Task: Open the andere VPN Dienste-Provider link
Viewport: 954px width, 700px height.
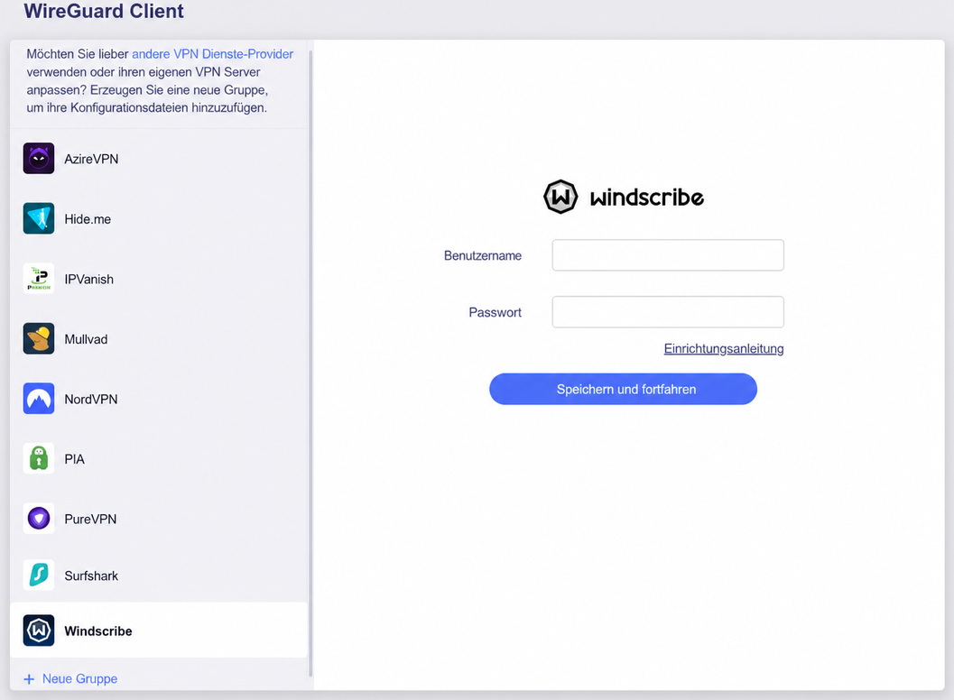Action: click(x=212, y=54)
